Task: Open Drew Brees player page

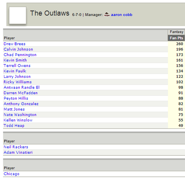Action: click(x=15, y=44)
